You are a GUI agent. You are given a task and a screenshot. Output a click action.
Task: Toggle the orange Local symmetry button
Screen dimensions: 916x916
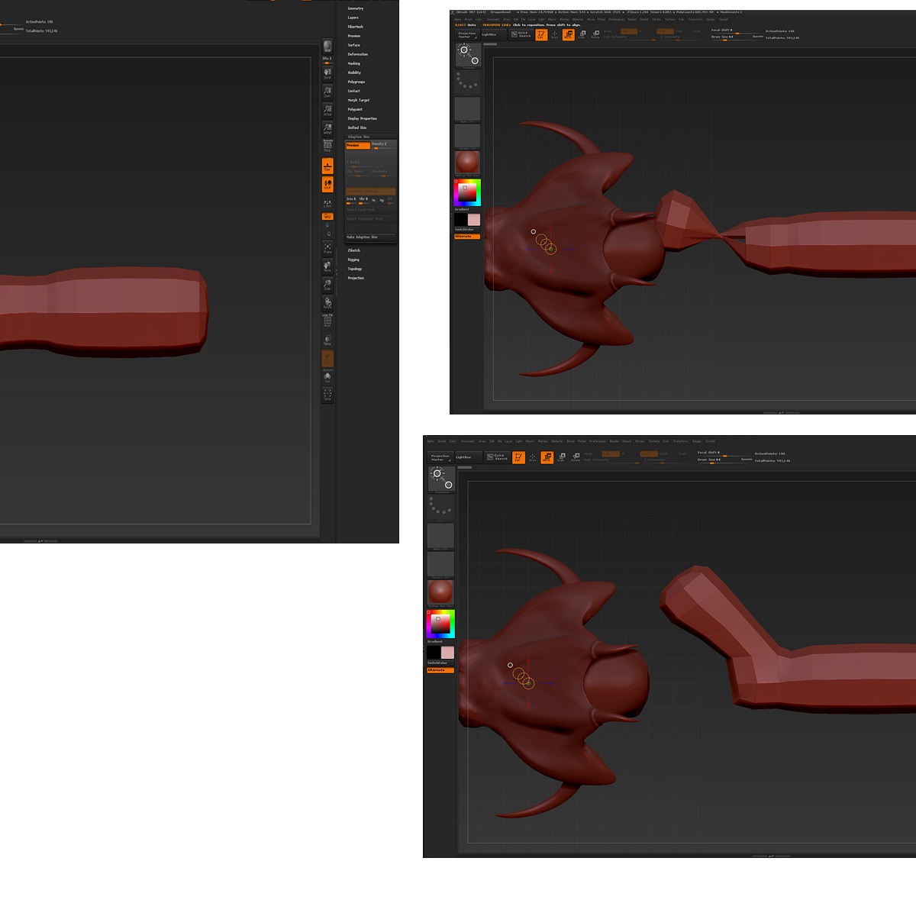click(327, 184)
